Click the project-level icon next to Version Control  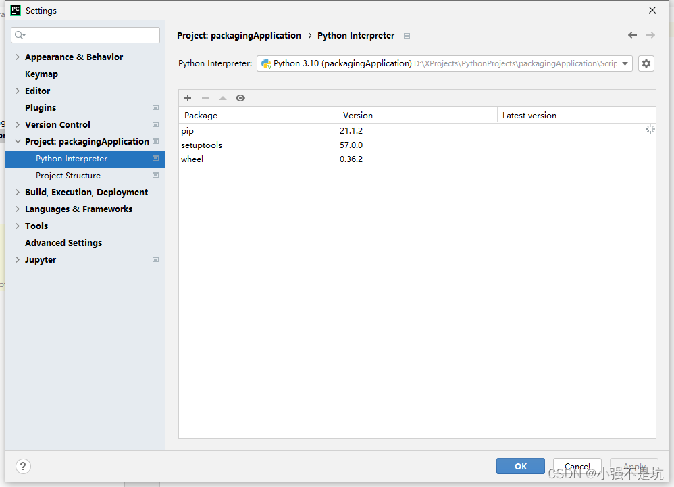click(x=155, y=124)
